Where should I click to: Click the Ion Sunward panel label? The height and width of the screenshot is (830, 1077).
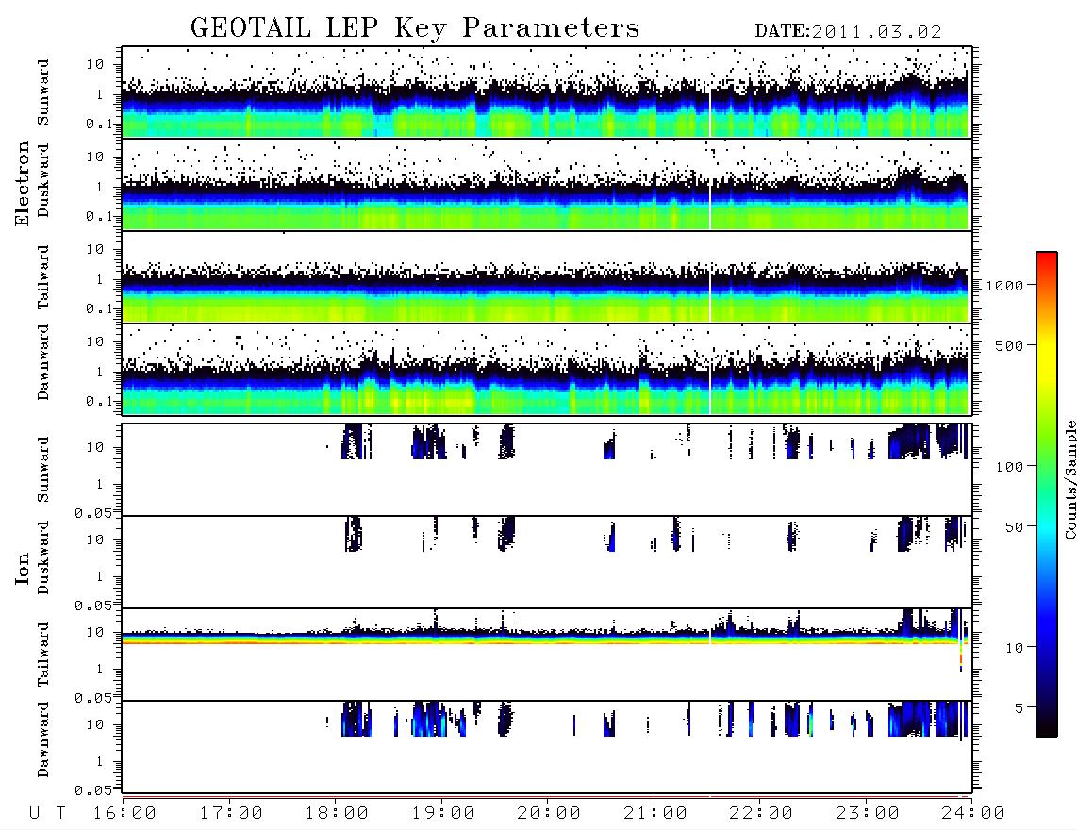pos(43,470)
